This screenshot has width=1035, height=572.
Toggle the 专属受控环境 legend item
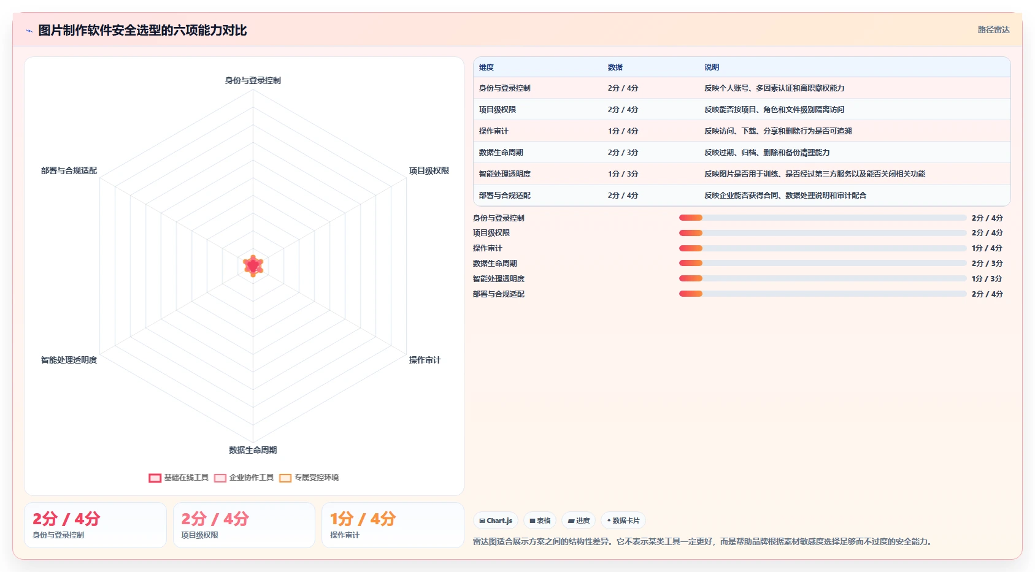pyautogui.click(x=309, y=478)
